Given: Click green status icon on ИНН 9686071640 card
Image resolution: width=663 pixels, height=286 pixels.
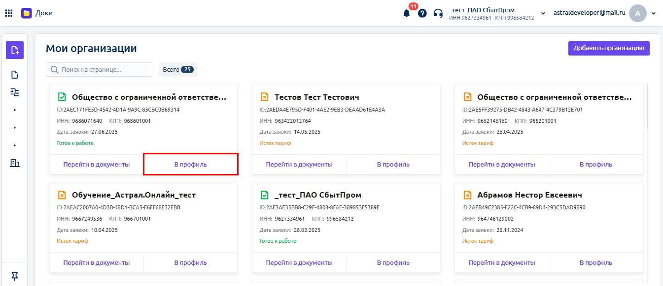Looking at the screenshot, I should click(62, 97).
